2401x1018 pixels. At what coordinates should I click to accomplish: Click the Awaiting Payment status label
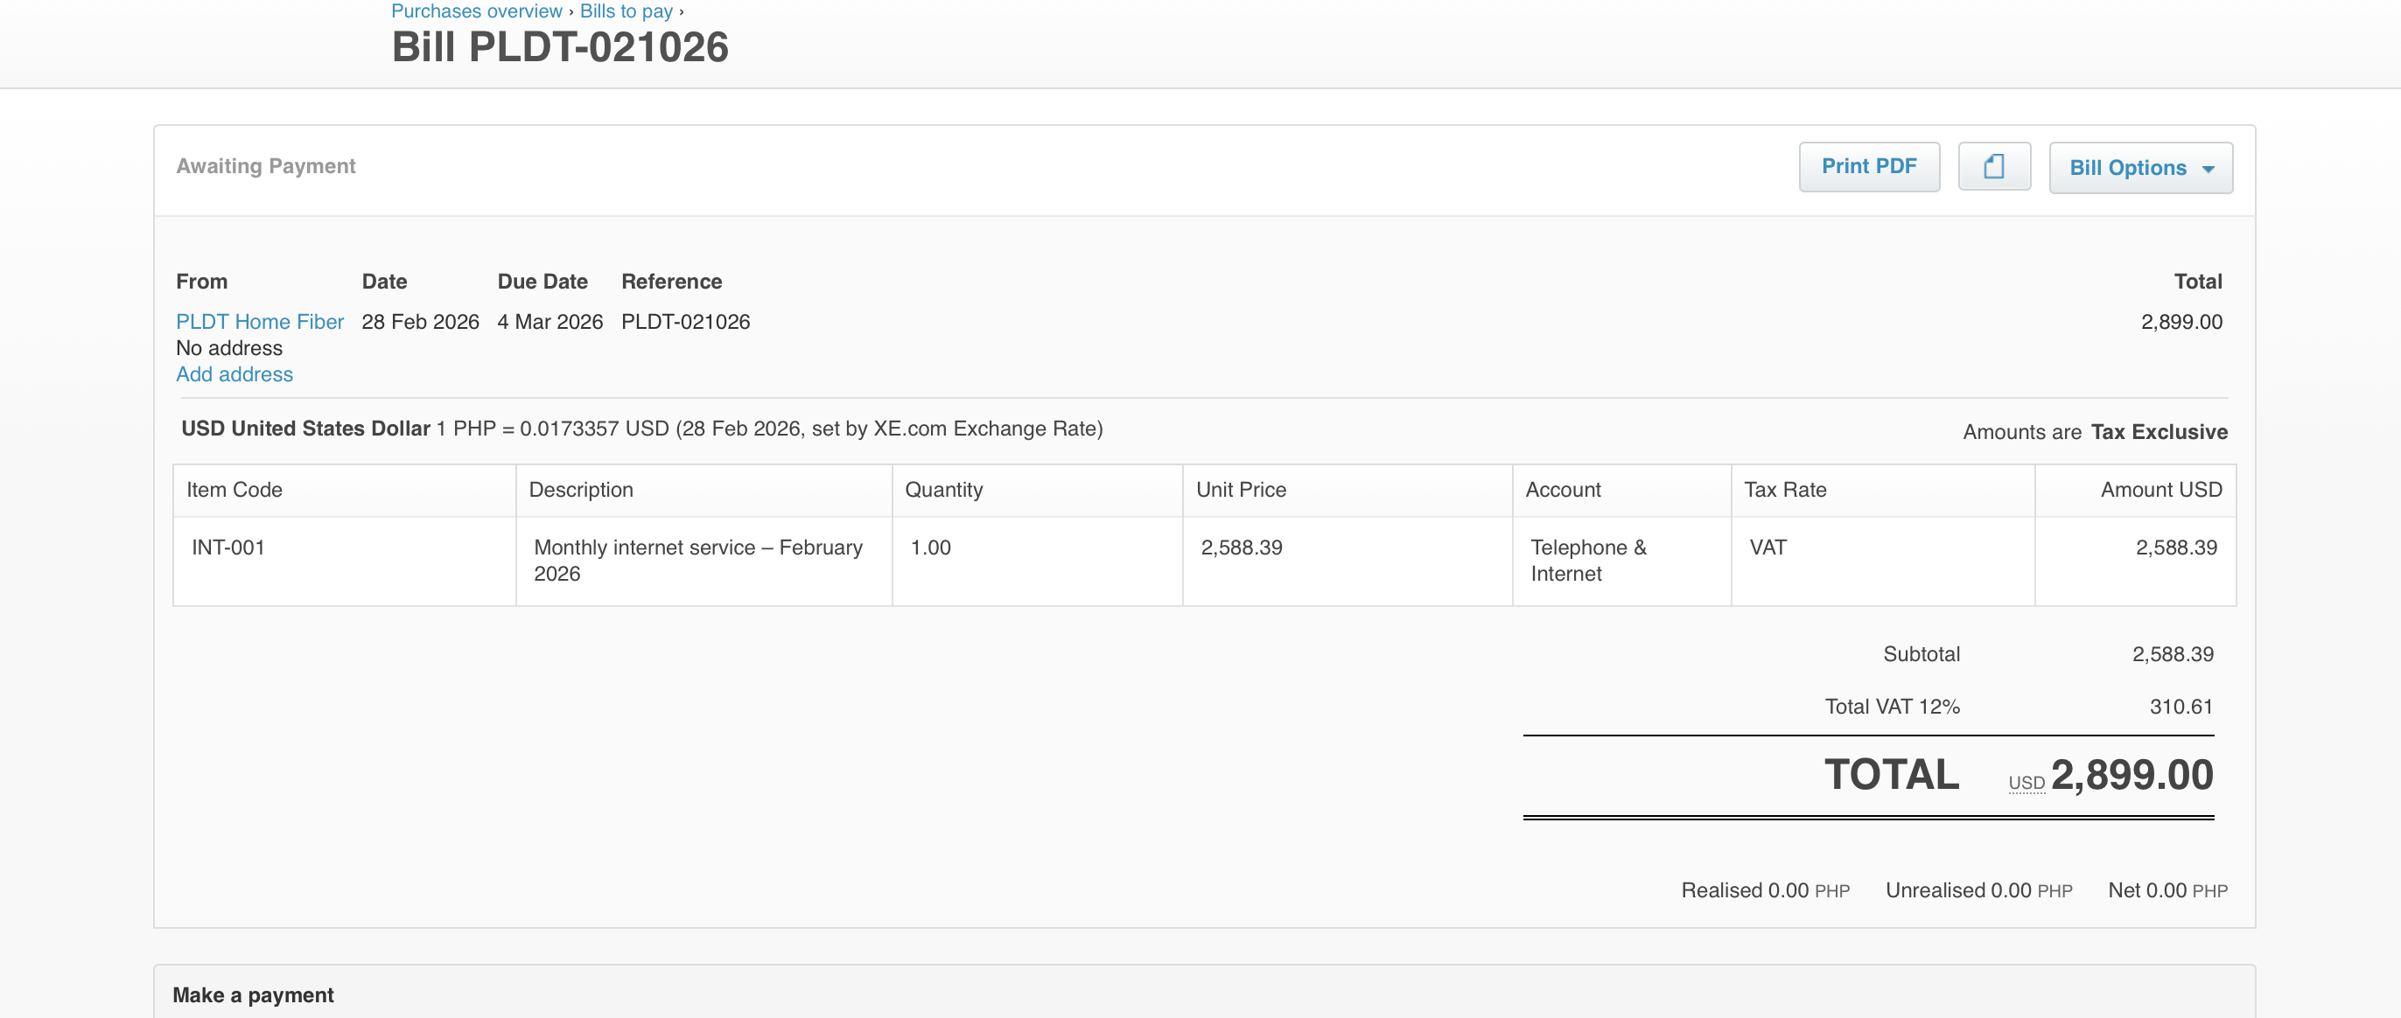coord(266,166)
